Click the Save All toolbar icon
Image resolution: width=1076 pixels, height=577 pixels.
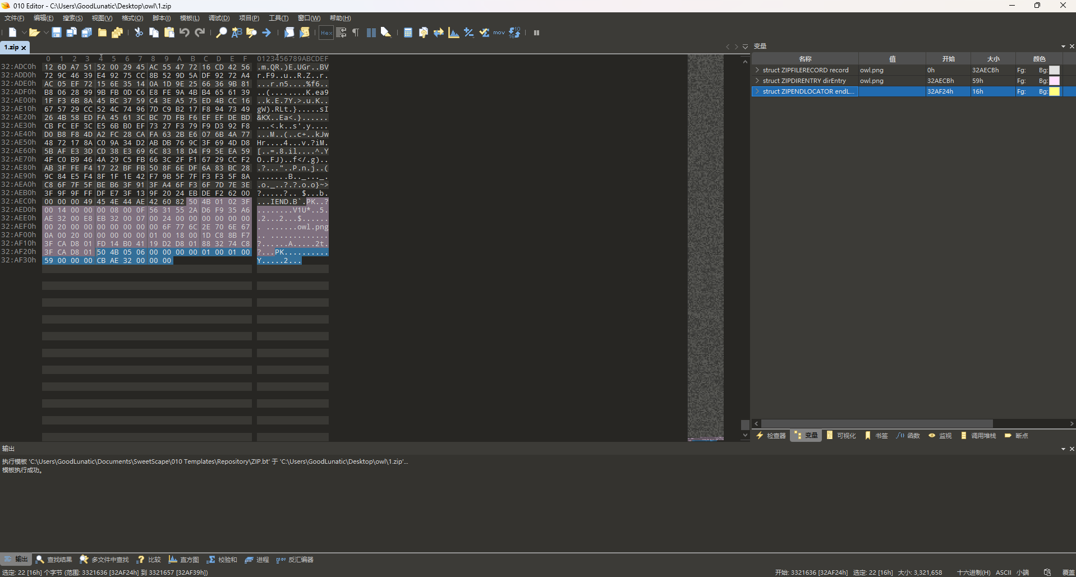tap(86, 33)
